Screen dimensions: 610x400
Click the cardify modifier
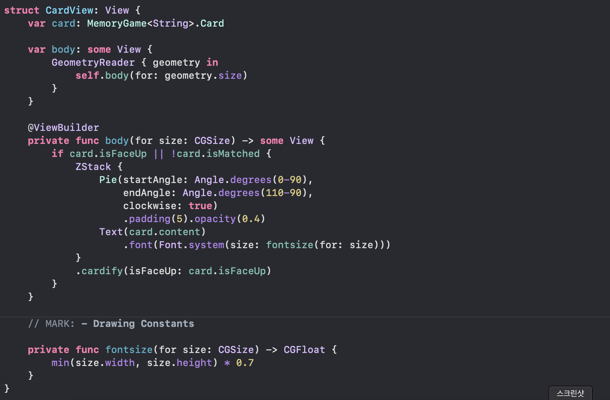coord(102,271)
